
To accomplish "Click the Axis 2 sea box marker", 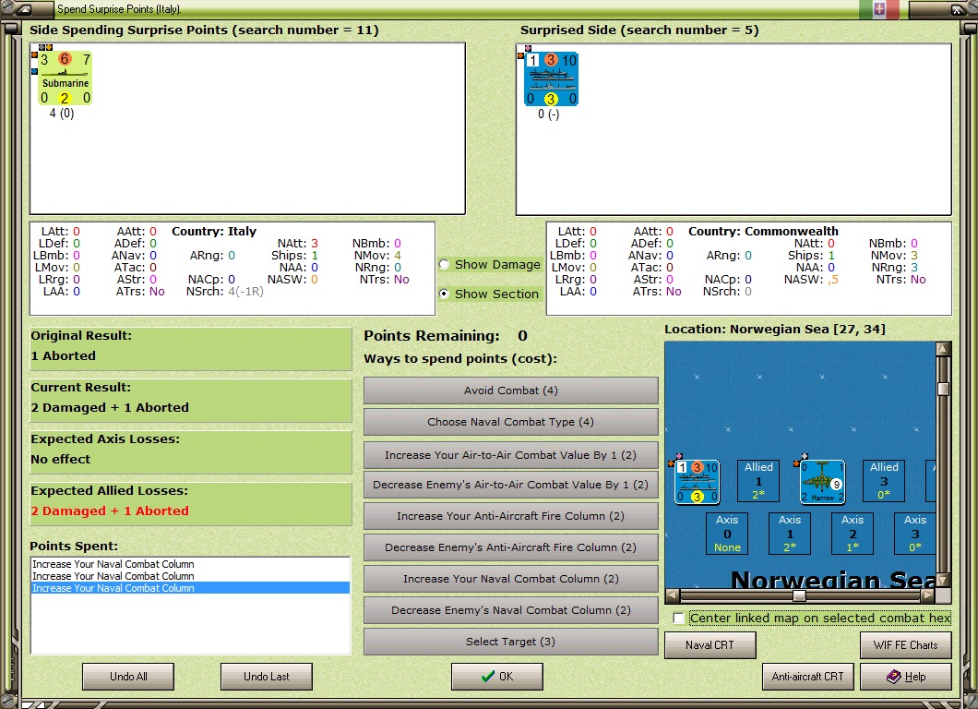I will (853, 534).
